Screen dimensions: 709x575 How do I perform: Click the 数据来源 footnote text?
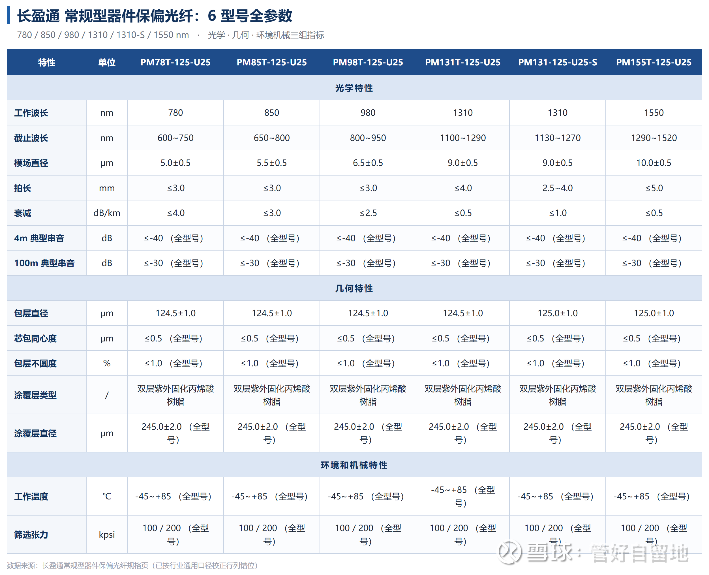click(x=132, y=565)
